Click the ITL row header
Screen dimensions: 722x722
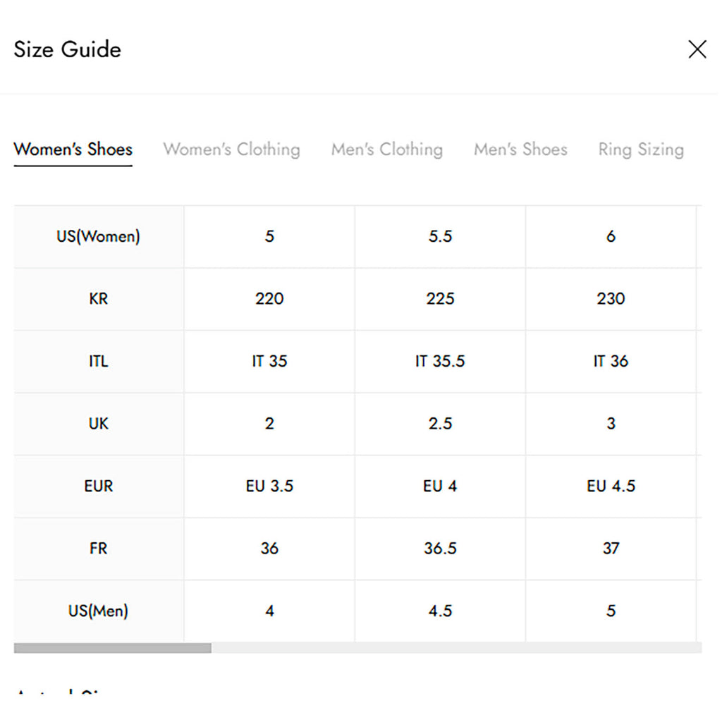pos(99,361)
